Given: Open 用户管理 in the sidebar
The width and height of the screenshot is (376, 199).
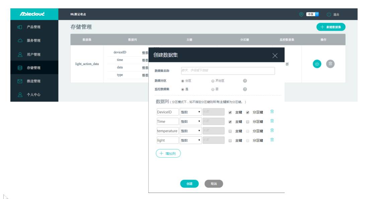Looking at the screenshot, I should pos(34,55).
